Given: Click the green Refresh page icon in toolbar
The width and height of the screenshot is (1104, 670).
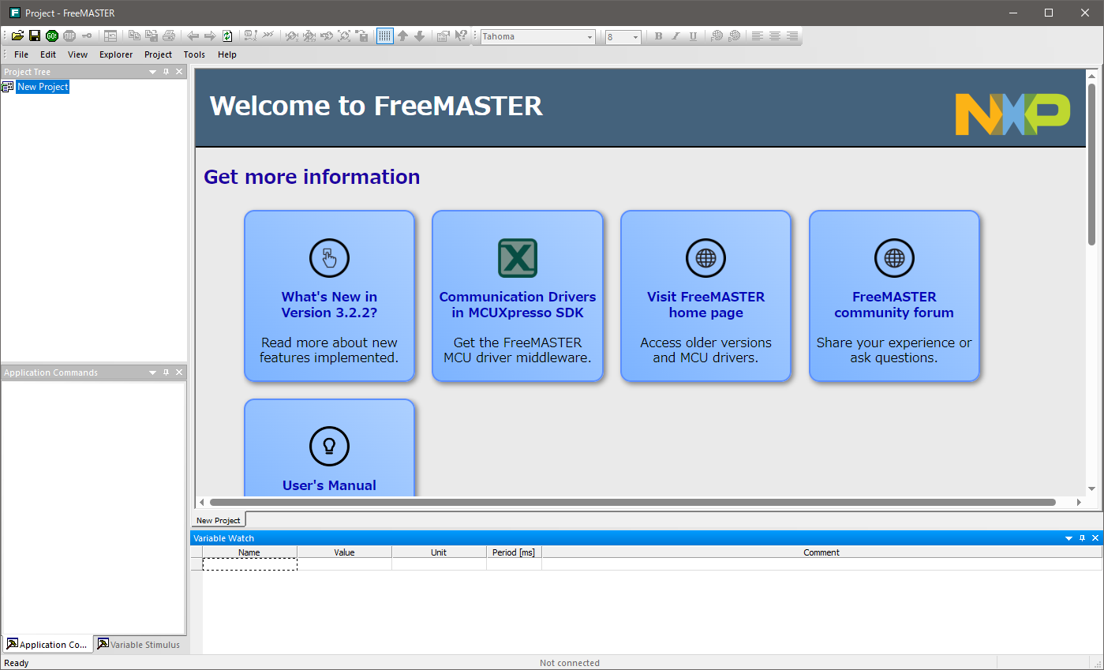Looking at the screenshot, I should 227,36.
